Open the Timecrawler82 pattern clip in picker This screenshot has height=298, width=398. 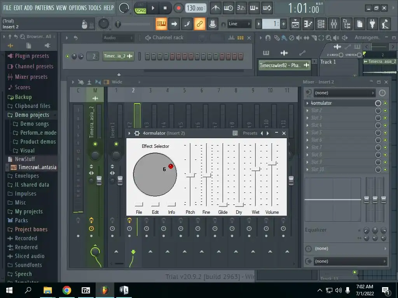(285, 65)
